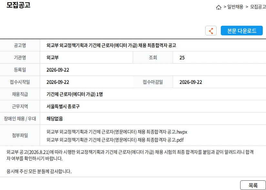Image resolution: width=266 pixels, height=190 pixels.
Task: Click the 채용직급 label cell
Action: [20, 94]
